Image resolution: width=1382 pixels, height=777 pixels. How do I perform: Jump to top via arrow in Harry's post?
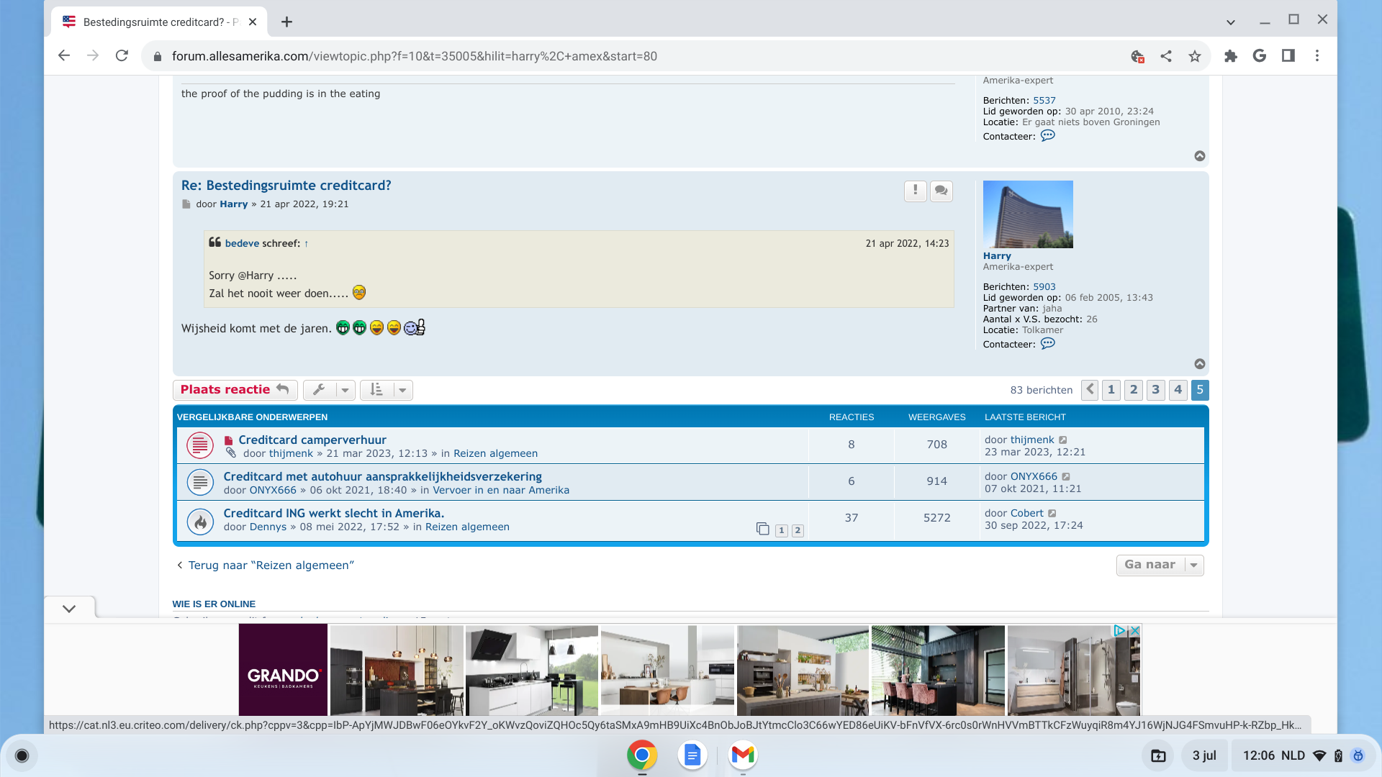click(x=1199, y=364)
